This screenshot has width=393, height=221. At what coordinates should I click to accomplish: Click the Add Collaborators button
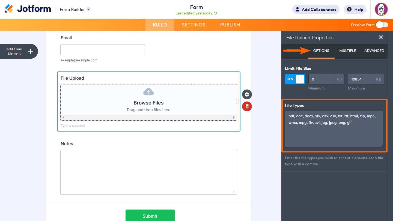coord(316,9)
